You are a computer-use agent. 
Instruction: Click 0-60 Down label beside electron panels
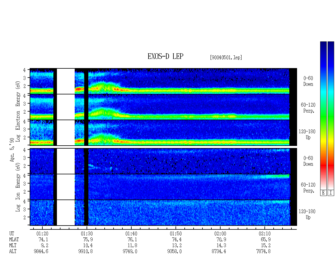[x=308, y=81]
